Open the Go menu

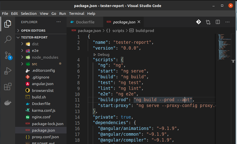tap(54, 14)
